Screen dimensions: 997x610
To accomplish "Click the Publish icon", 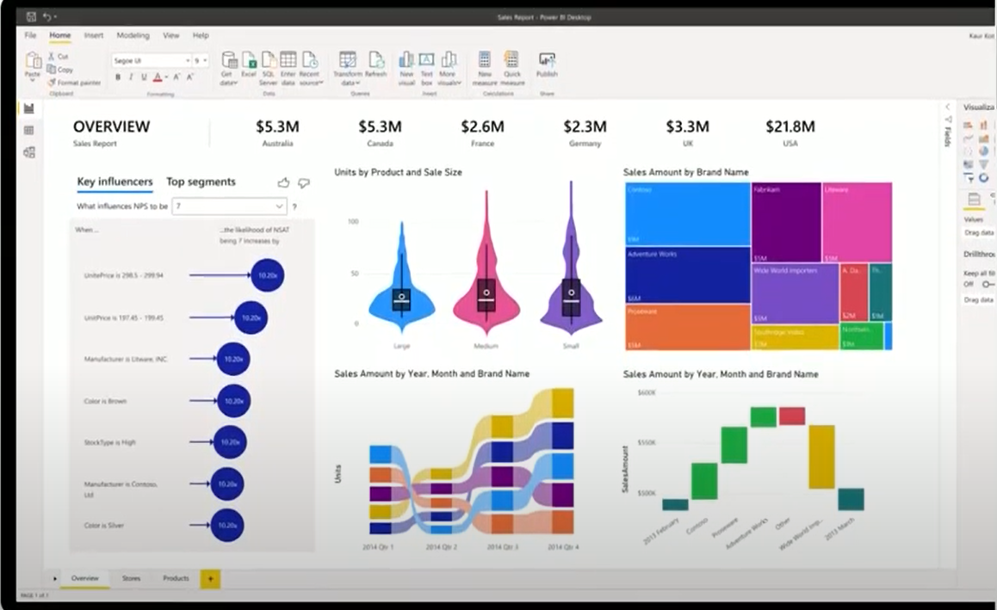I will (547, 59).
